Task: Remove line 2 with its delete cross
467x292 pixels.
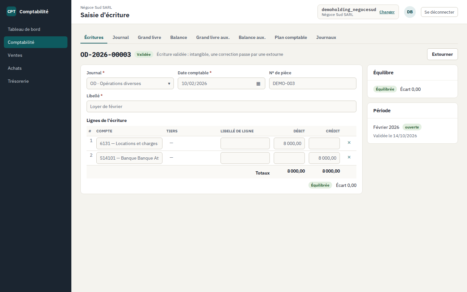Action: coord(349,157)
